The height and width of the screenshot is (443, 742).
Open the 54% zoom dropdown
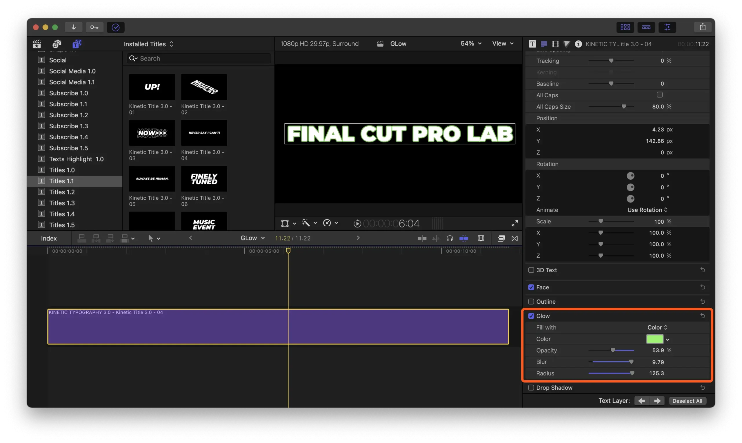[x=471, y=43]
